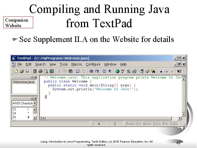
Task: Select character row 33 exclamation mark
Action: [x=22, y=109]
